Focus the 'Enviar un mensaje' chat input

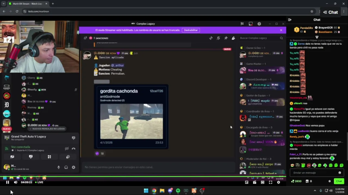point(313,173)
